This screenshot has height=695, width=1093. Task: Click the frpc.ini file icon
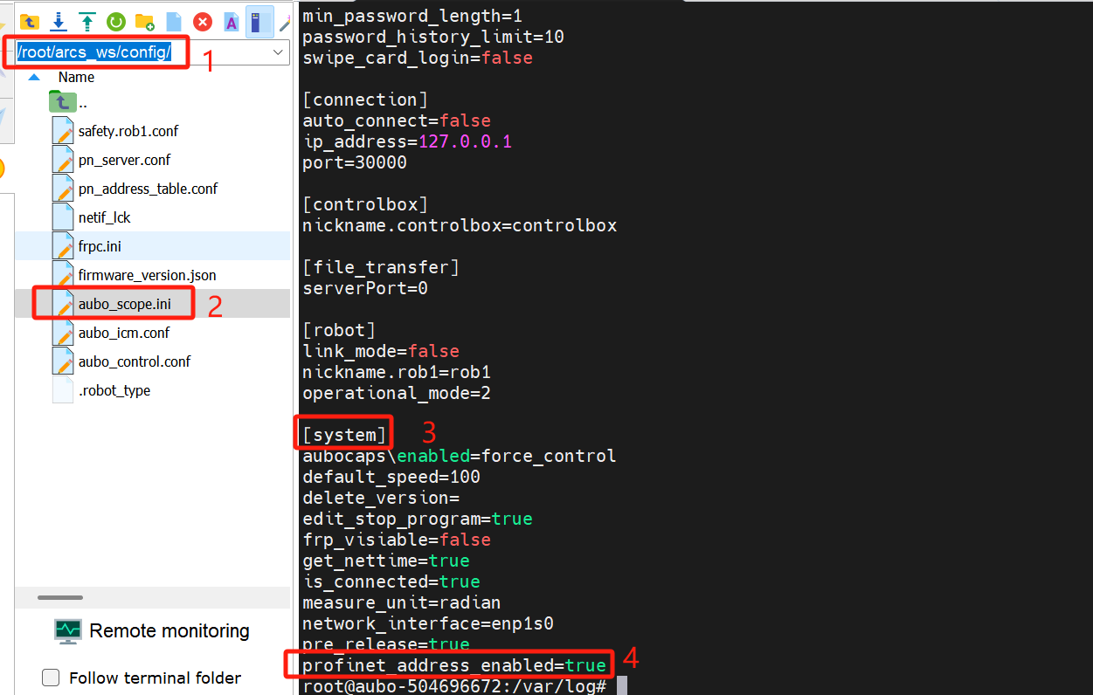pyautogui.click(x=63, y=246)
